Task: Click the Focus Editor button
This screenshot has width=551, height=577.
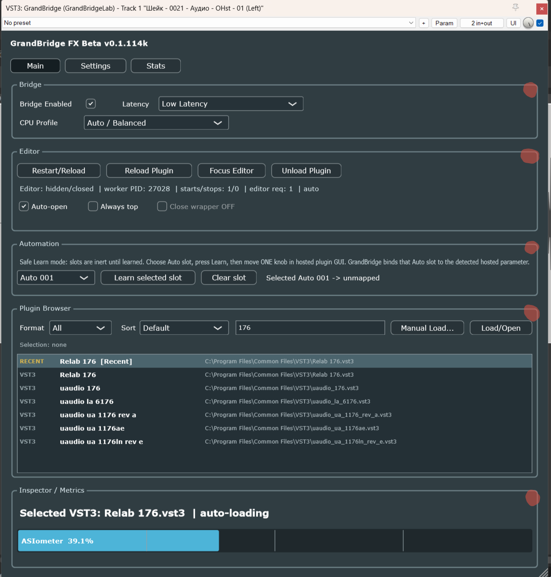Action: [x=232, y=171]
